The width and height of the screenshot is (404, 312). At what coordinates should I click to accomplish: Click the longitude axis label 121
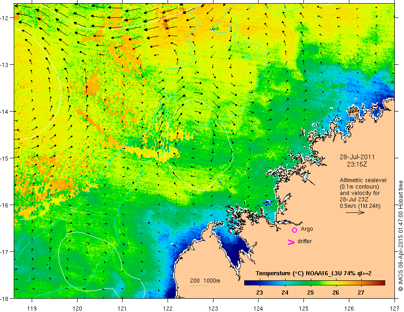123,308
